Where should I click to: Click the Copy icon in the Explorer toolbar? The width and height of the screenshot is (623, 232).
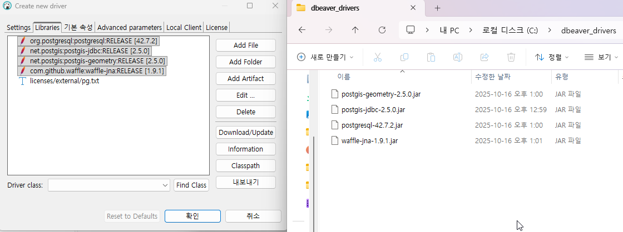[404, 57]
